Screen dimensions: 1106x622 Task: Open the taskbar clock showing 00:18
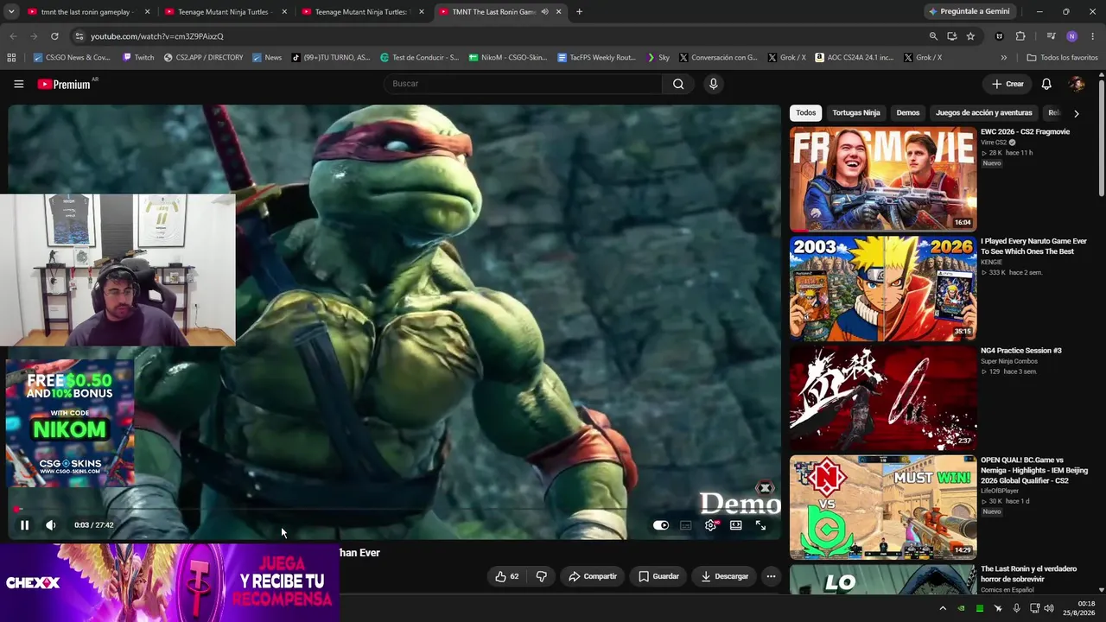point(1079,608)
